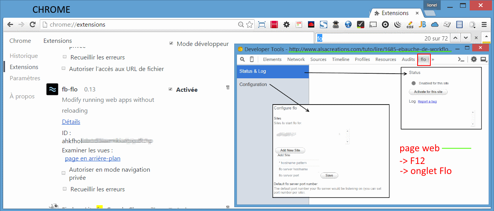Open the CSS pencil extension icon
Image resolution: width=494 pixels, height=211 pixels.
click(410, 25)
